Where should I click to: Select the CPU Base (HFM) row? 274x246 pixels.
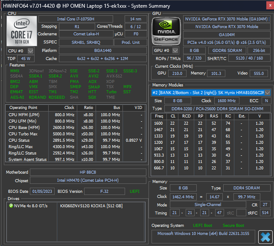point(76,128)
